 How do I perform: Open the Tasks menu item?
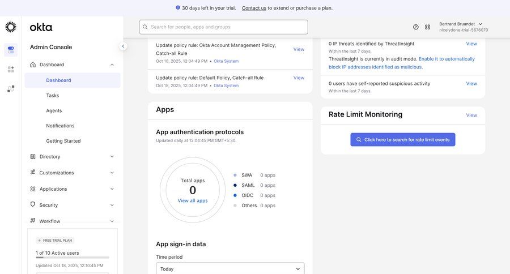[x=52, y=96]
